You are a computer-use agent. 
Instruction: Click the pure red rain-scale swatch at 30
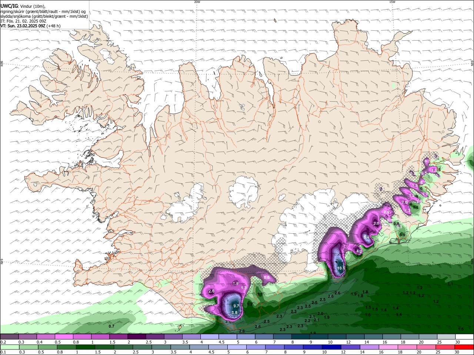click(464, 347)
